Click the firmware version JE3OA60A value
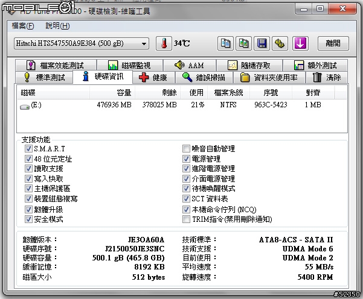The width and height of the screenshot is (363, 299). [x=146, y=239]
